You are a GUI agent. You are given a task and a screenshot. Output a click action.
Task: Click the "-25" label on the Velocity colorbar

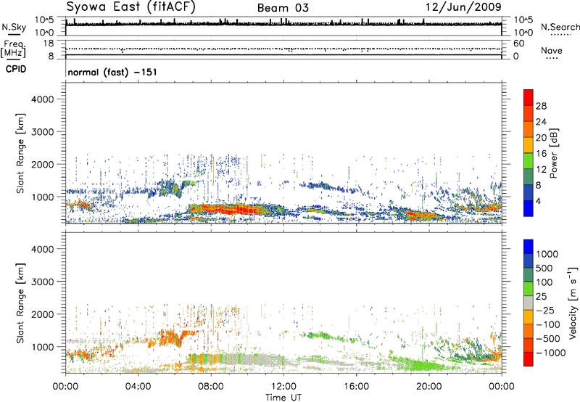(545, 310)
